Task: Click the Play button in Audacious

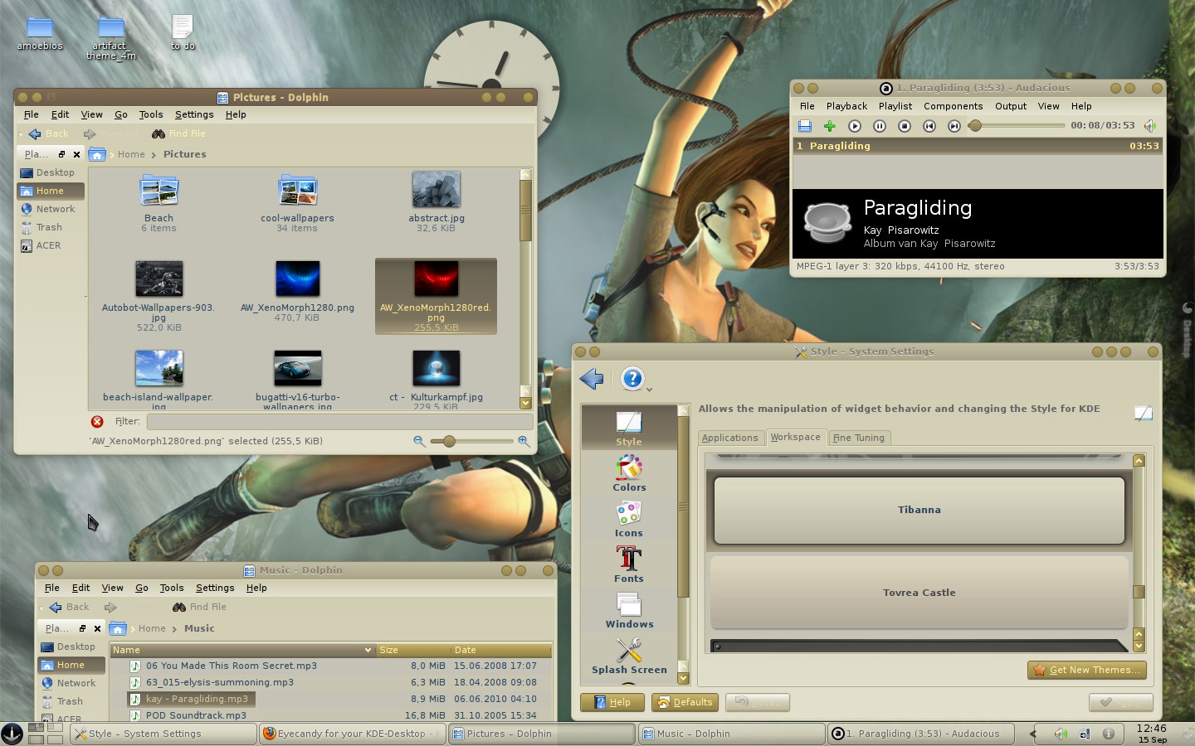Action: click(x=855, y=126)
